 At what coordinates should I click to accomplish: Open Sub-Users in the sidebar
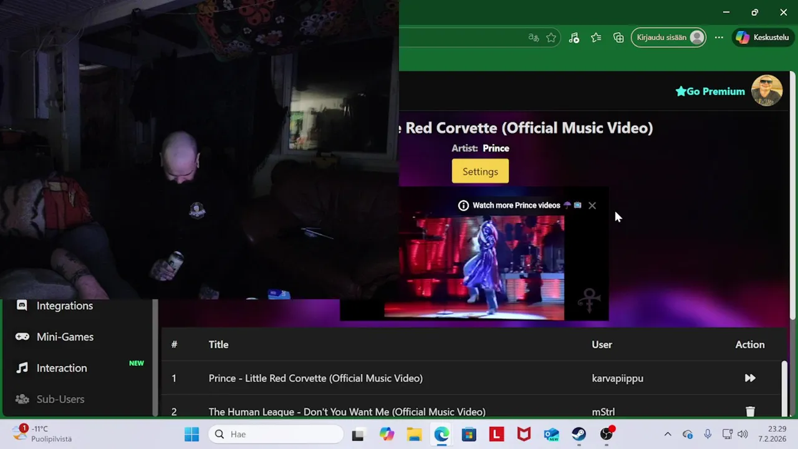point(60,399)
